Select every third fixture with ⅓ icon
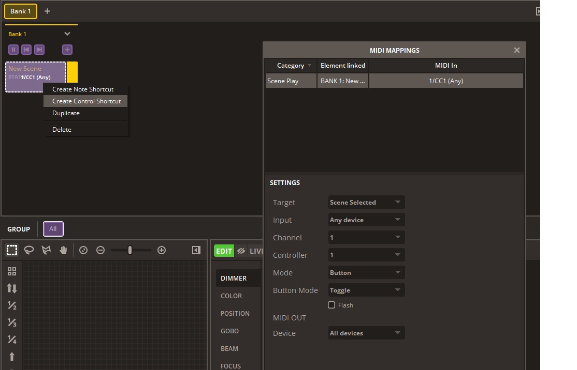 coord(12,322)
